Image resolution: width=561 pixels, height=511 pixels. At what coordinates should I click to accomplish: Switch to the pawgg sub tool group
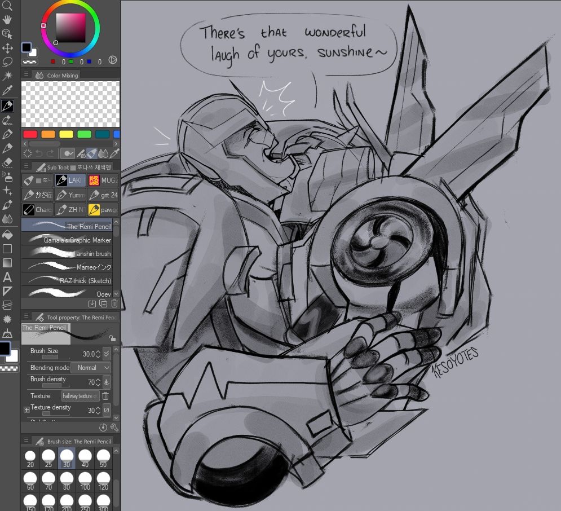pyautogui.click(x=103, y=210)
